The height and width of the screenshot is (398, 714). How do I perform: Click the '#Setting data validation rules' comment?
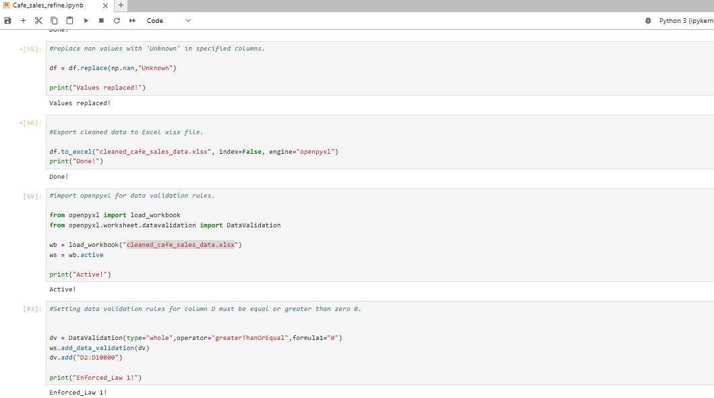pos(206,309)
